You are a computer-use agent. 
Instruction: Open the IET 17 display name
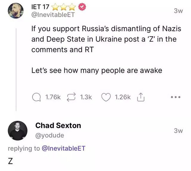[x=41, y=6]
